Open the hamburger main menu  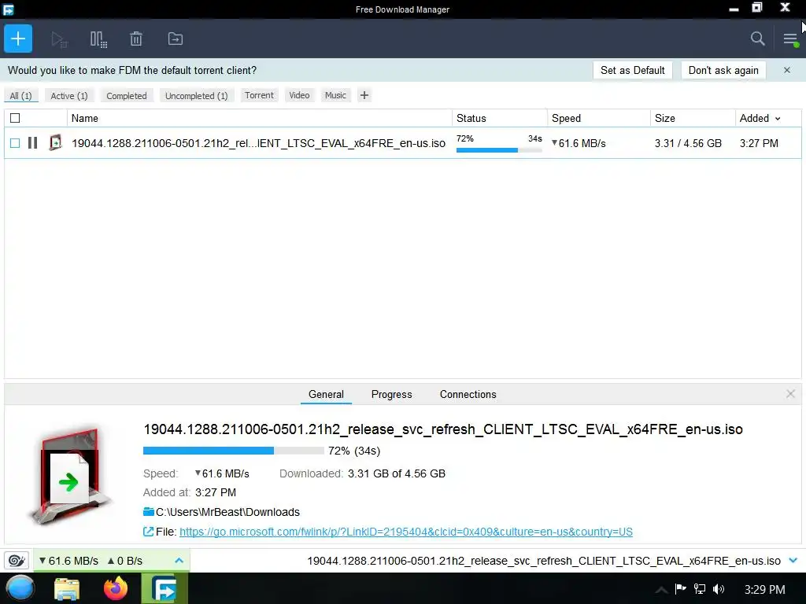[x=790, y=39]
